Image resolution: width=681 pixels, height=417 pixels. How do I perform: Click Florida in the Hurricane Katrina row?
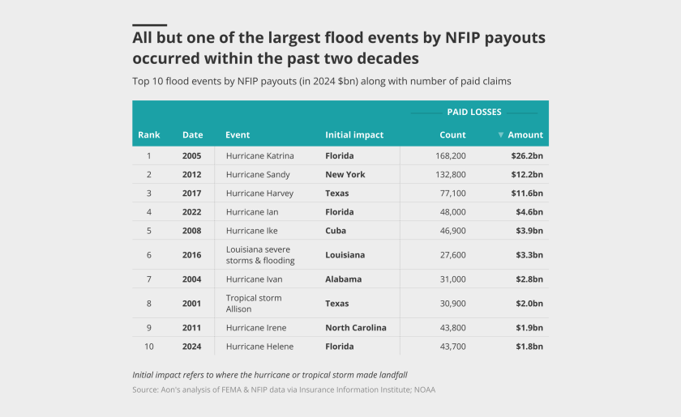tap(340, 155)
